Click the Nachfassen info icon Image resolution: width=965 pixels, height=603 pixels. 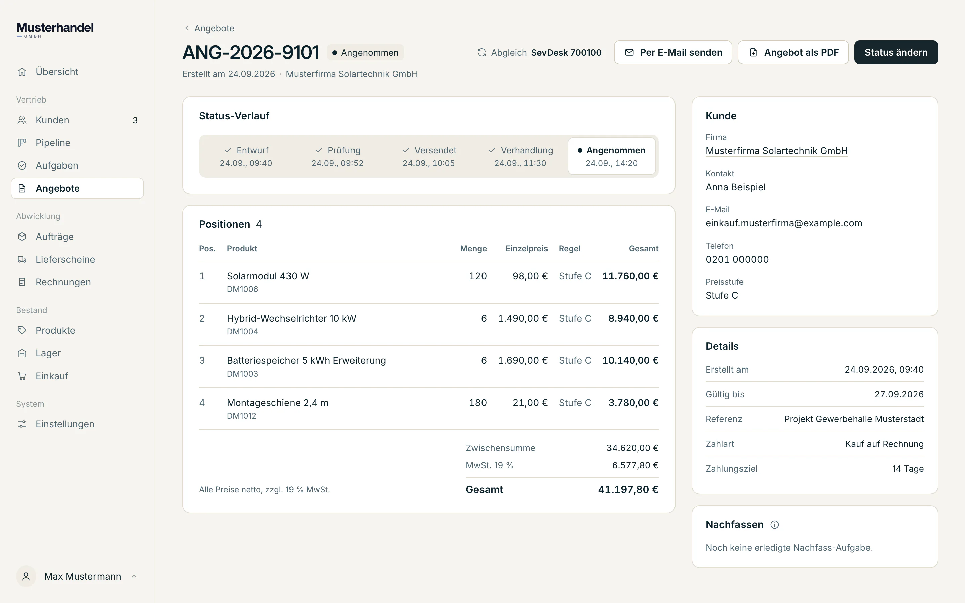pyautogui.click(x=774, y=524)
